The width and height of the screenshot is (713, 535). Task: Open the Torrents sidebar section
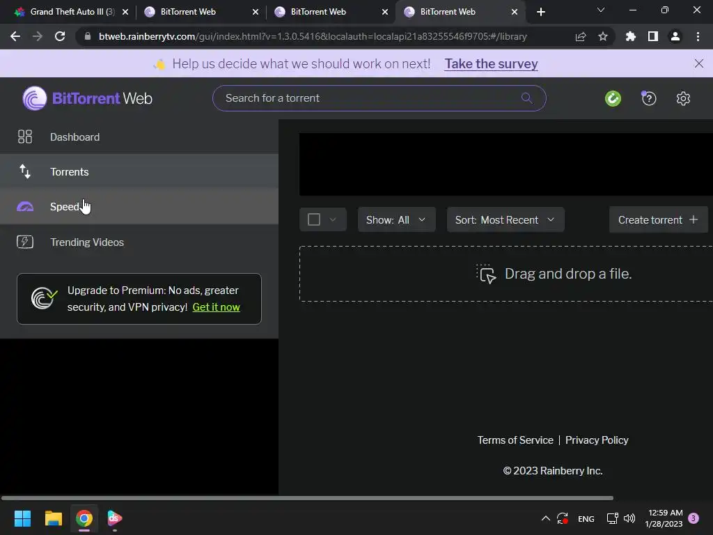(x=139, y=171)
